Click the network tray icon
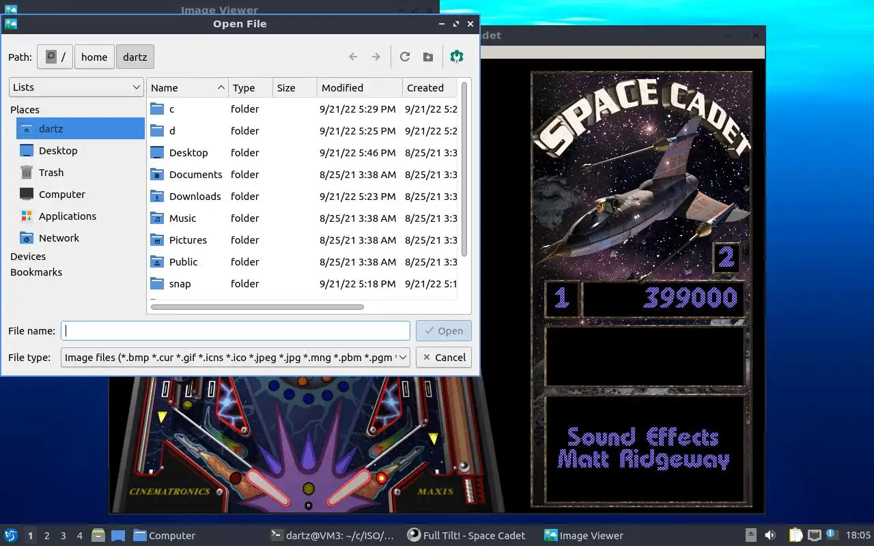Screen dimensions: 874x546 (x=815, y=535)
